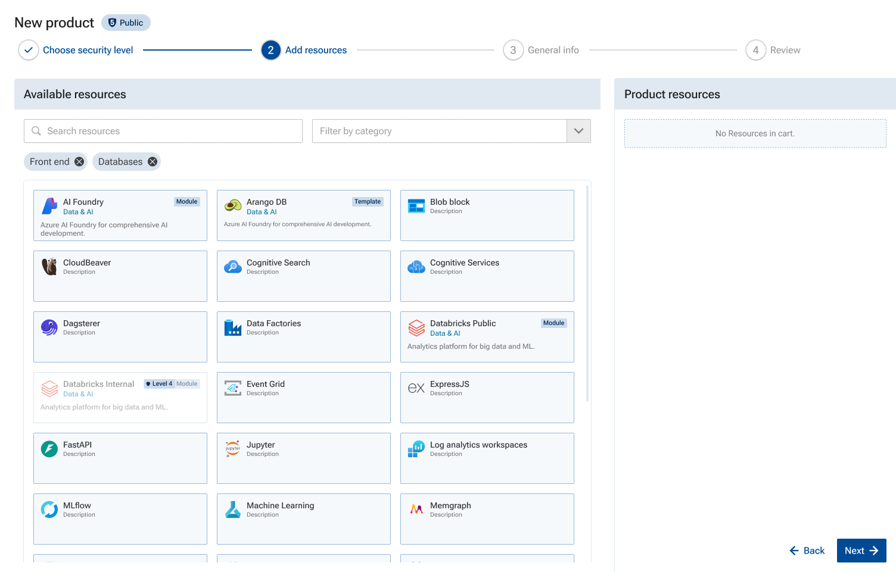Viewport: 896px width, 572px height.
Task: Click the Cognitive Search cloud icon
Action: pyautogui.click(x=233, y=267)
